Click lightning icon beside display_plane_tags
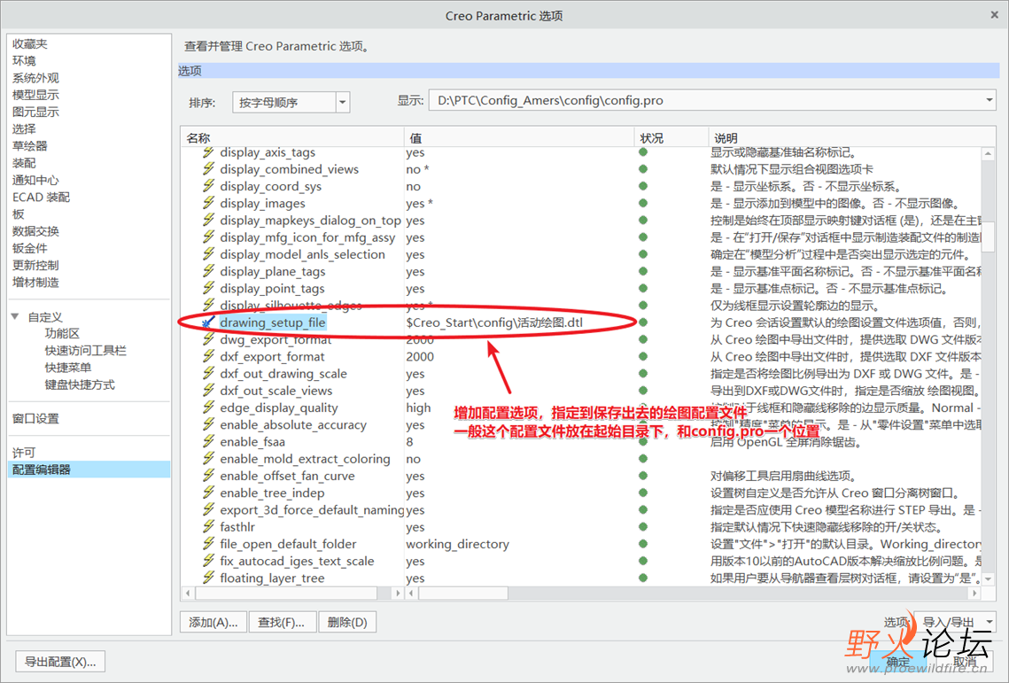Screen dimensions: 1009x683 pyautogui.click(x=208, y=272)
